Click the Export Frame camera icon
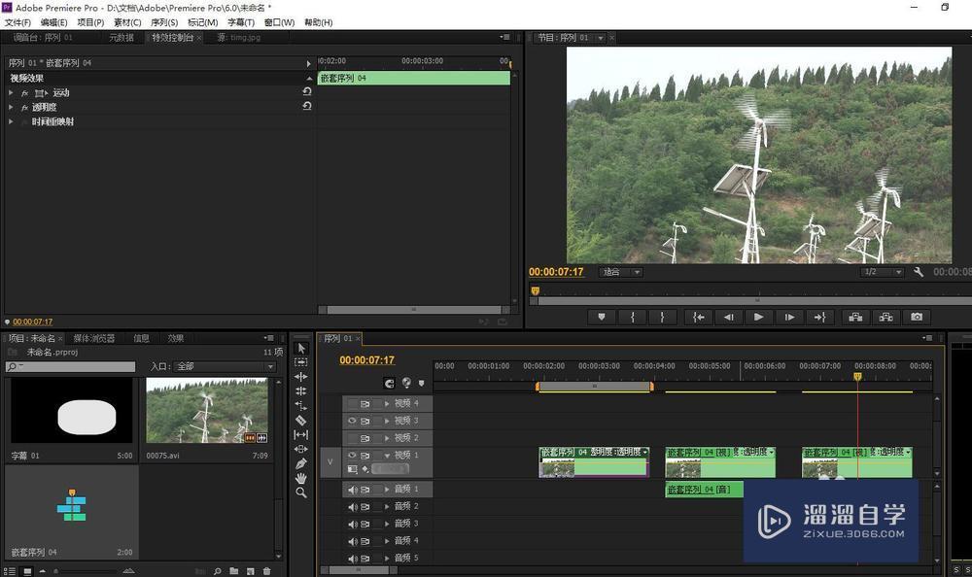Image resolution: width=972 pixels, height=577 pixels. tap(916, 317)
